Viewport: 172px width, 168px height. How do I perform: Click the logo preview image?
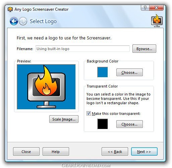(x=46, y=87)
